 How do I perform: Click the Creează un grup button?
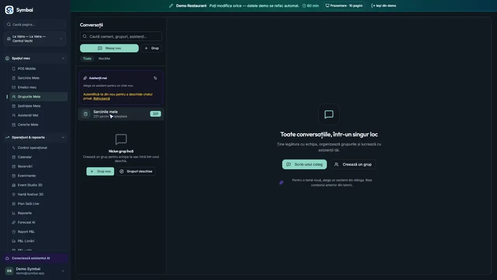[353, 164]
